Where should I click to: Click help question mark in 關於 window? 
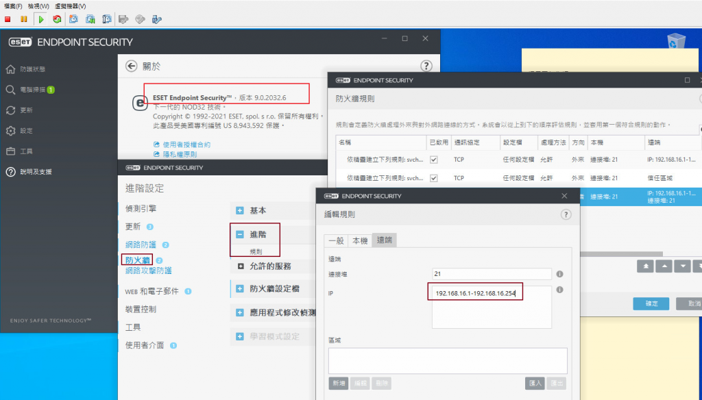coord(426,66)
